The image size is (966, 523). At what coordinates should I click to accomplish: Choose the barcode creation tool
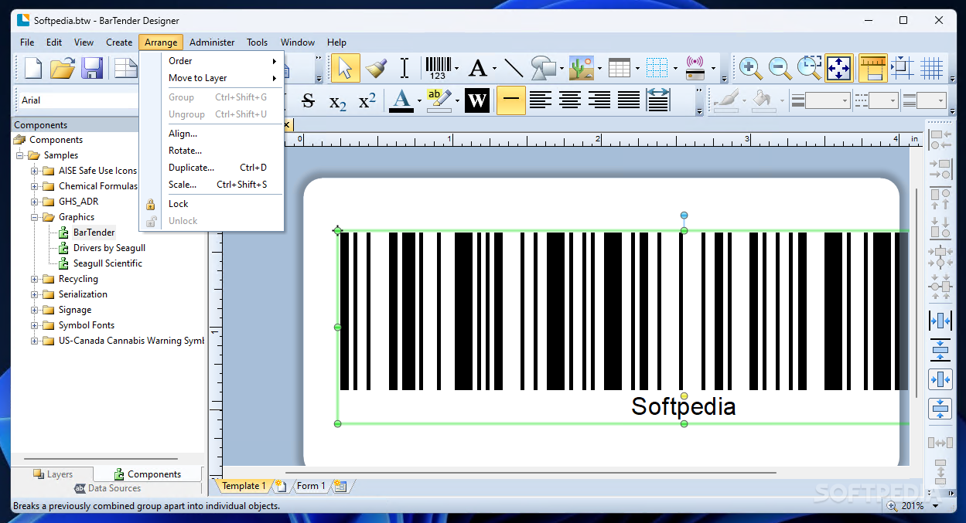[x=438, y=68]
